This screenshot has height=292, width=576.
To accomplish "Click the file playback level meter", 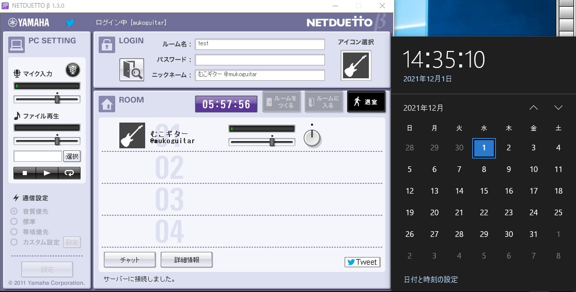I will (x=46, y=128).
